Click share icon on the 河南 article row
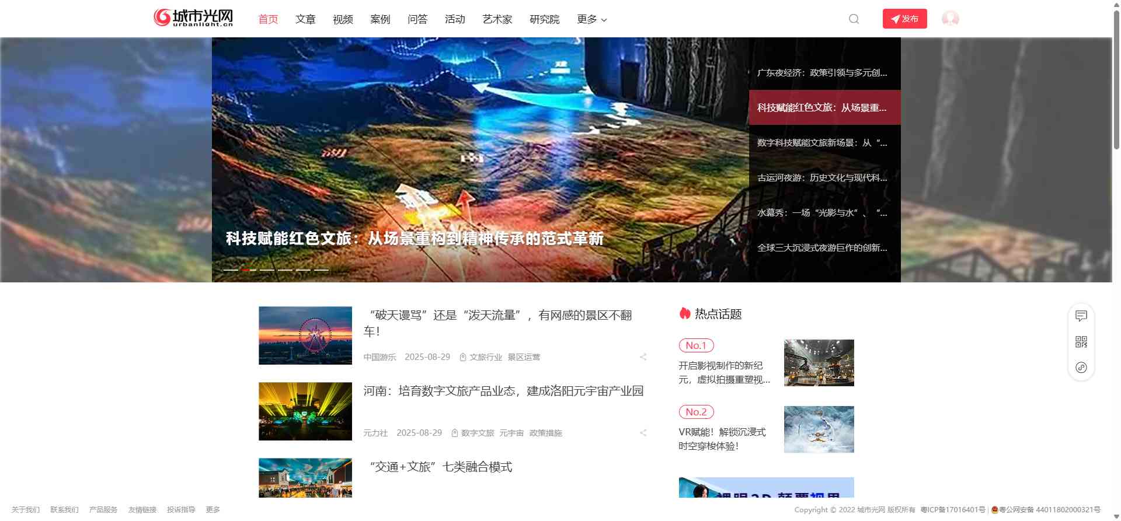Viewport: 1121px width, 521px height. pos(643,433)
